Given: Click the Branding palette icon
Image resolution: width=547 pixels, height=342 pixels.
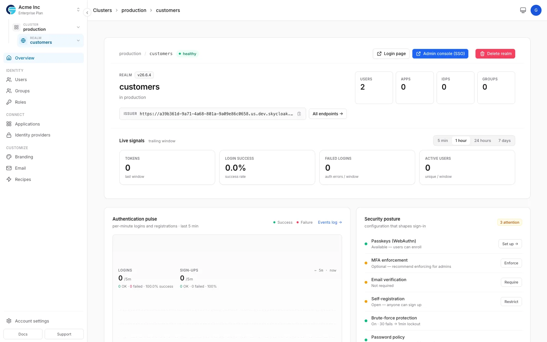Looking at the screenshot, I should [x=9, y=157].
